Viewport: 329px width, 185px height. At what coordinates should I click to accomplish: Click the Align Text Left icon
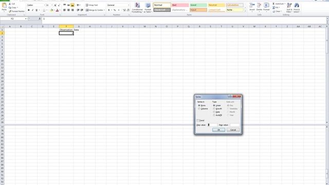(65, 10)
